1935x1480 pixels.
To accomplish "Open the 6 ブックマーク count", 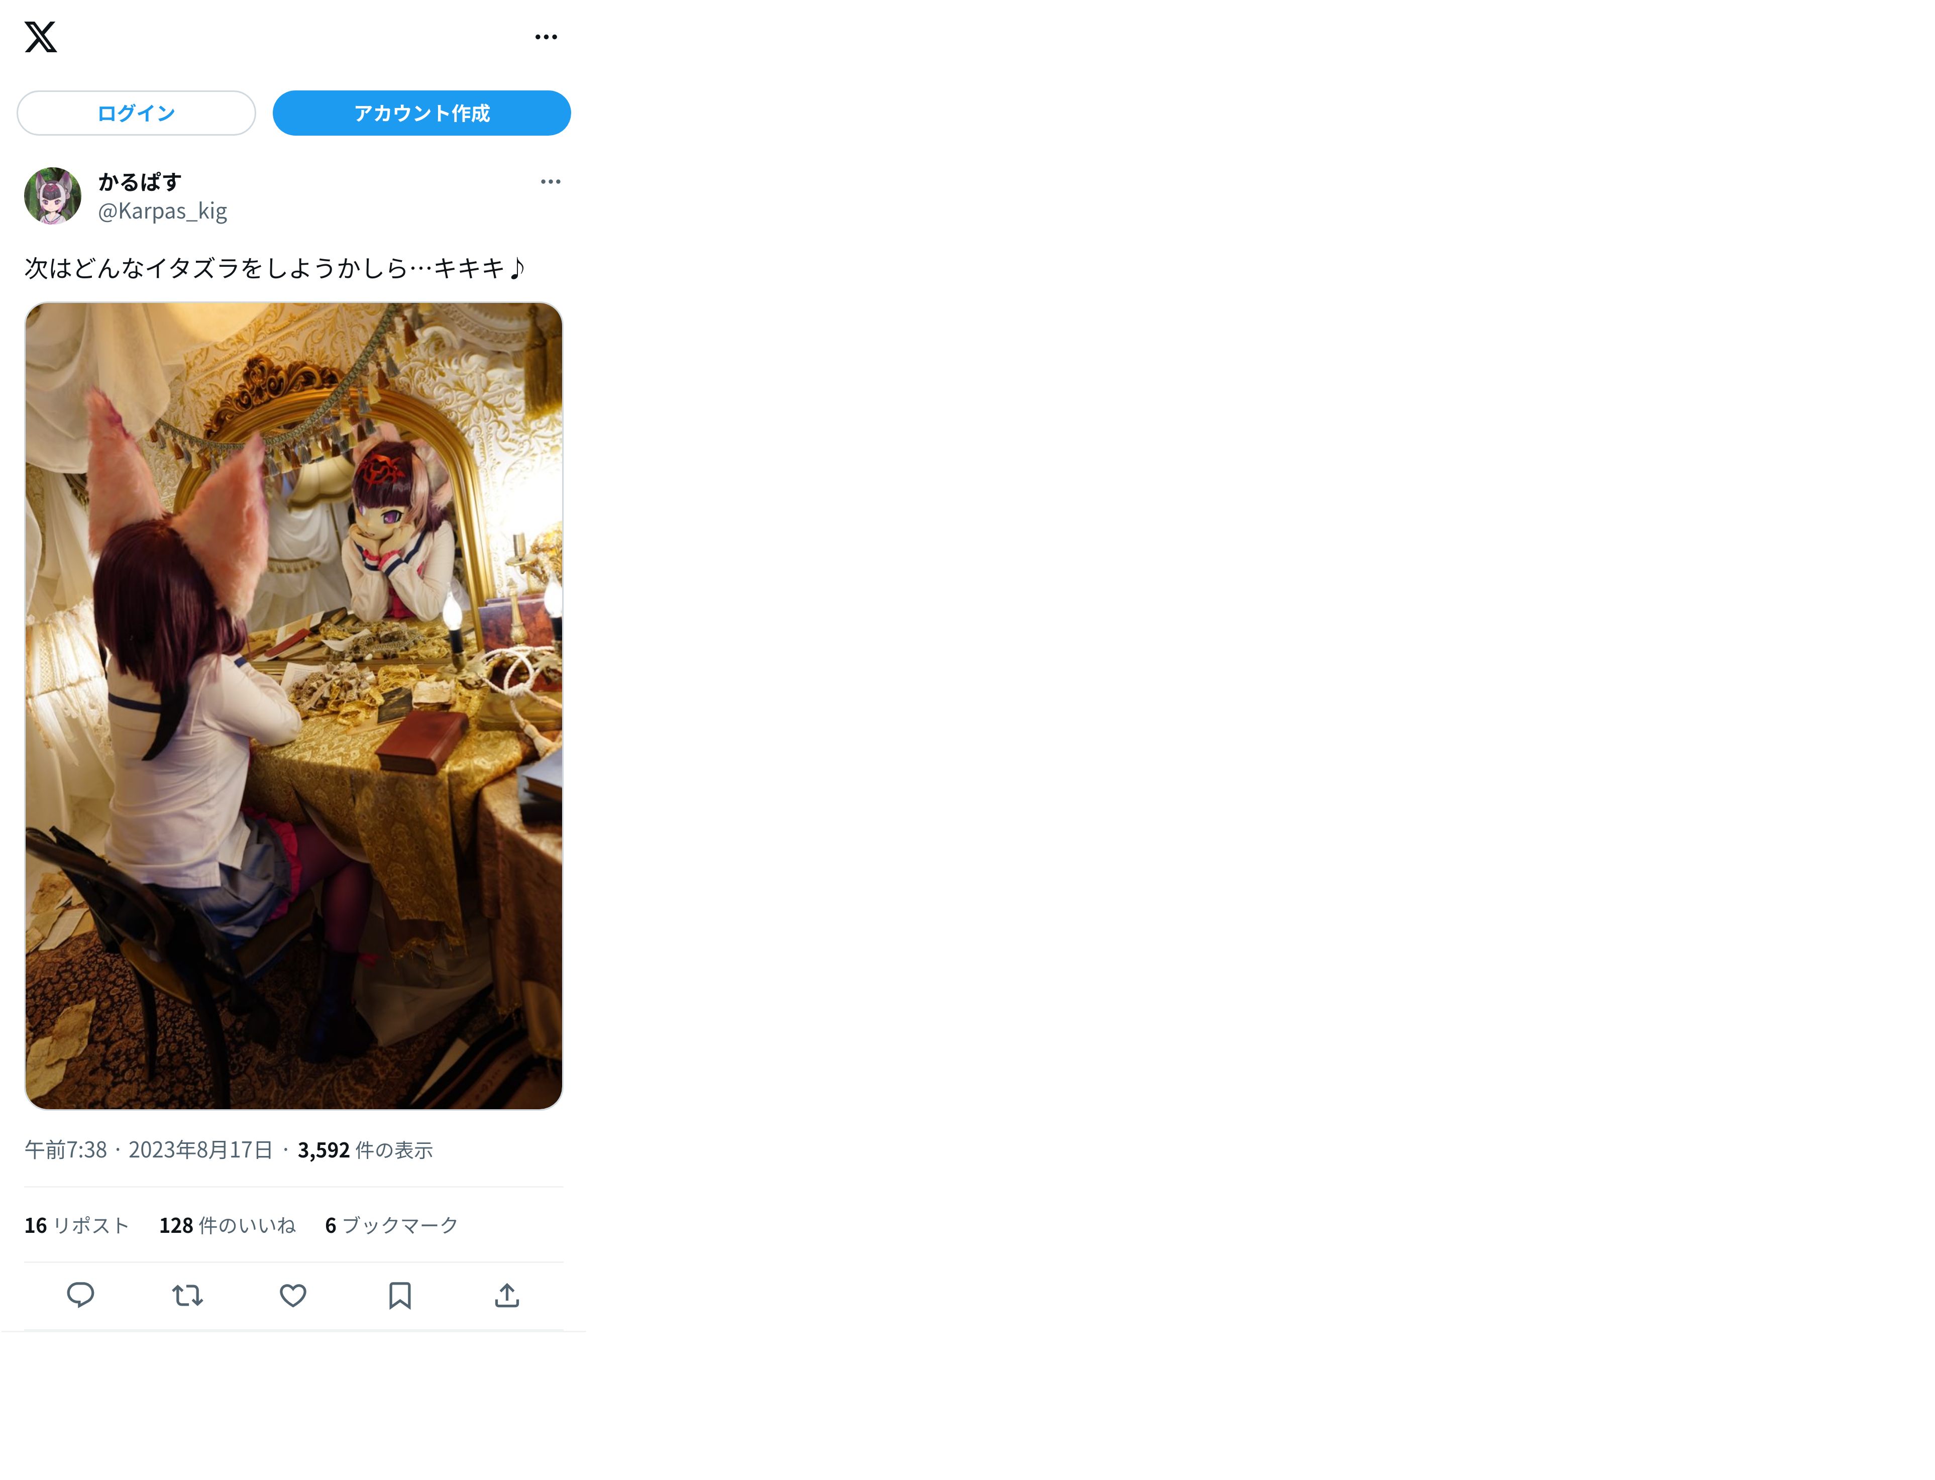I will (391, 1225).
